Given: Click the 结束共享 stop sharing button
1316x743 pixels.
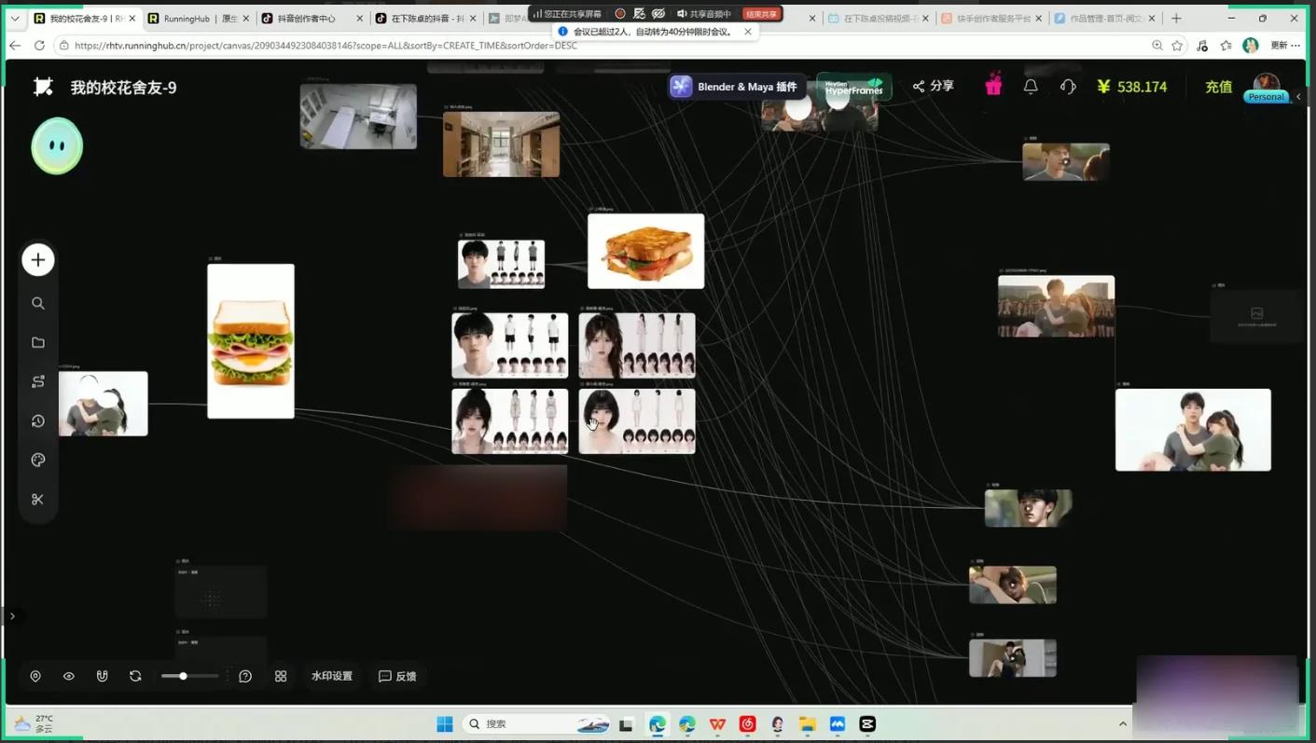Looking at the screenshot, I should pyautogui.click(x=761, y=14).
